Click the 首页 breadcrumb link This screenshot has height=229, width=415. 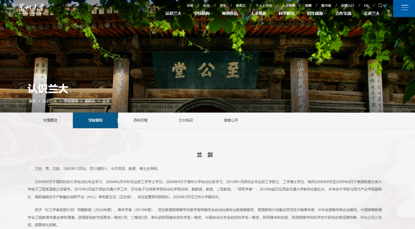[x=32, y=101]
